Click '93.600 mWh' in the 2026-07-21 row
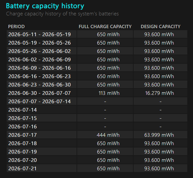The height and width of the screenshot is (178, 193). point(159,168)
